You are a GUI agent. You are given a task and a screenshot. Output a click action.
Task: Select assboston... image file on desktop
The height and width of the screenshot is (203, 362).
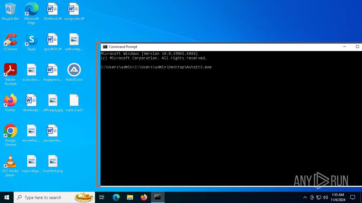click(31, 72)
